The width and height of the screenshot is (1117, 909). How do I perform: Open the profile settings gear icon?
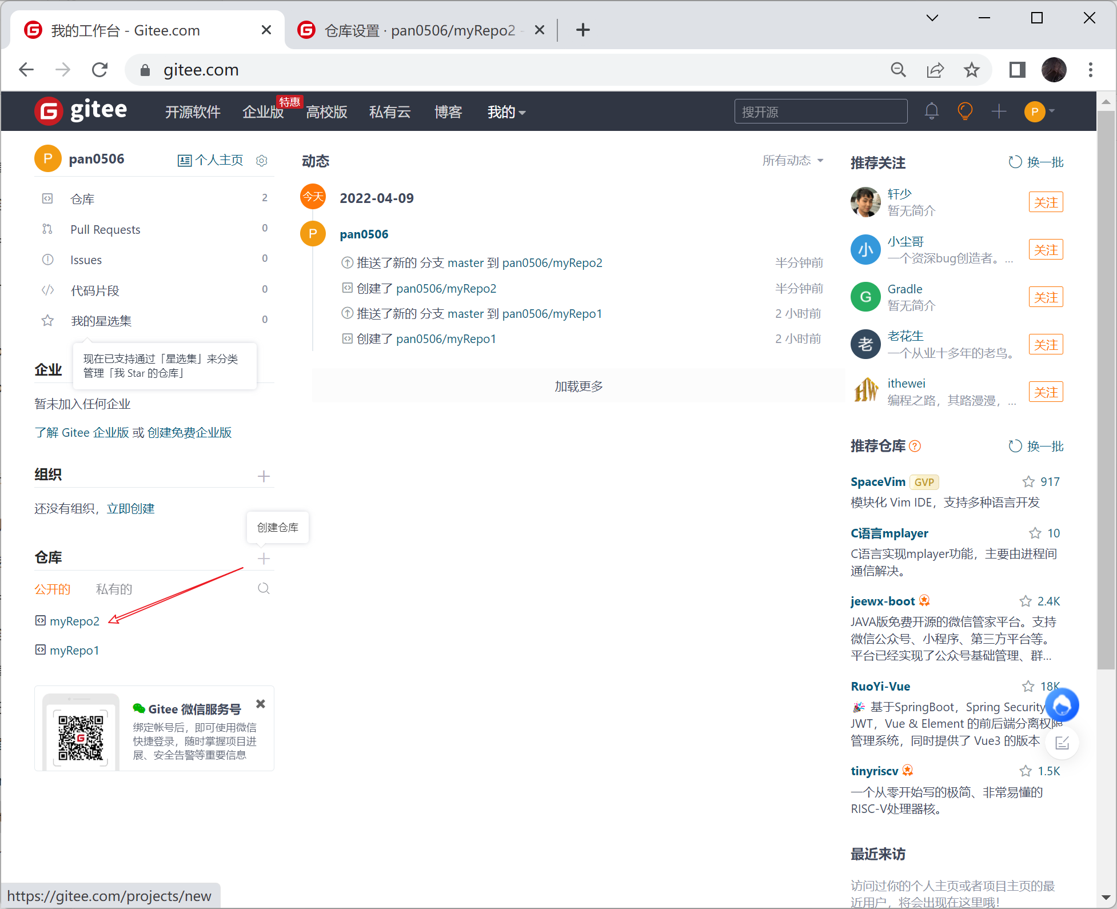click(262, 161)
